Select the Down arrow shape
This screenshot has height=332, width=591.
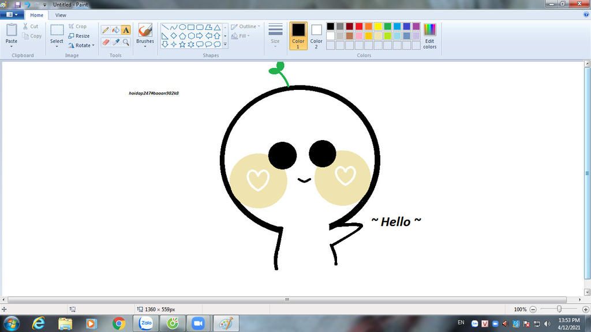point(165,44)
